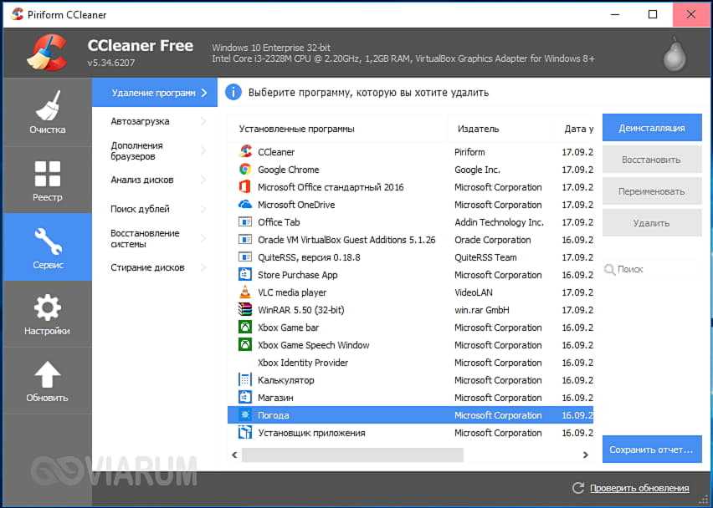The width and height of the screenshot is (713, 508).
Task: Expand the Анализ дисков section arrow
Action: [x=203, y=180]
